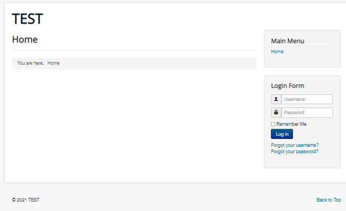Screen dimensions: 346x211
Task: Jump using the Back to Top link
Action: [329, 200]
